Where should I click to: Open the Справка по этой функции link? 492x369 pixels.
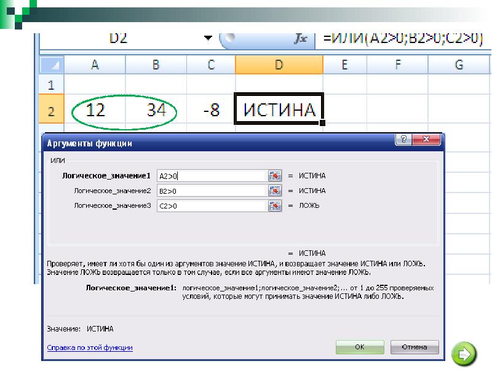coord(90,347)
